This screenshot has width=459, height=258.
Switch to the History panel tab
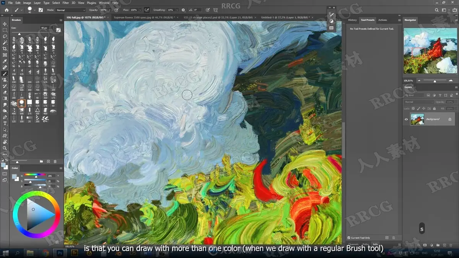coord(352,20)
